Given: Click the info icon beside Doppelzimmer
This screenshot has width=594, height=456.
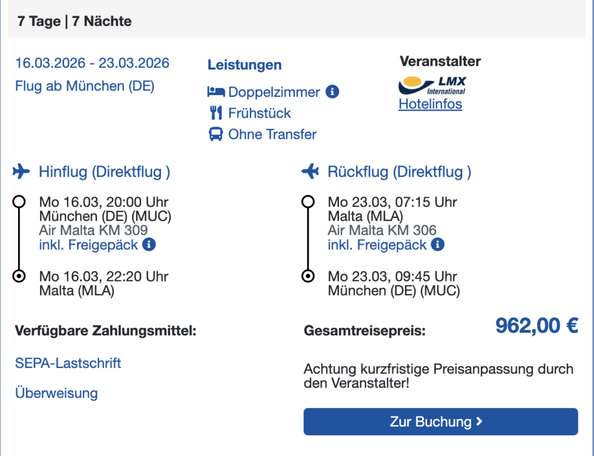Looking at the screenshot, I should (x=332, y=92).
